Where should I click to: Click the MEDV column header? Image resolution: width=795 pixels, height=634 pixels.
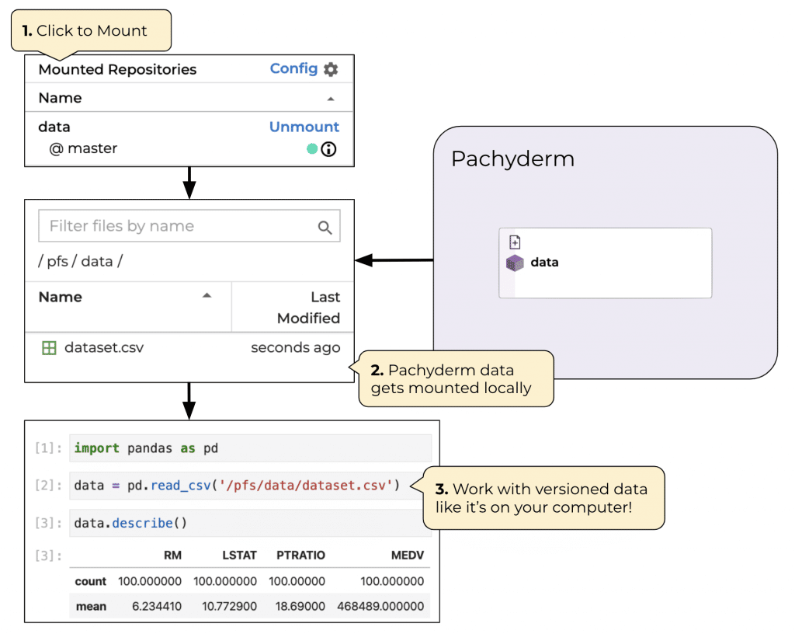pos(407,556)
